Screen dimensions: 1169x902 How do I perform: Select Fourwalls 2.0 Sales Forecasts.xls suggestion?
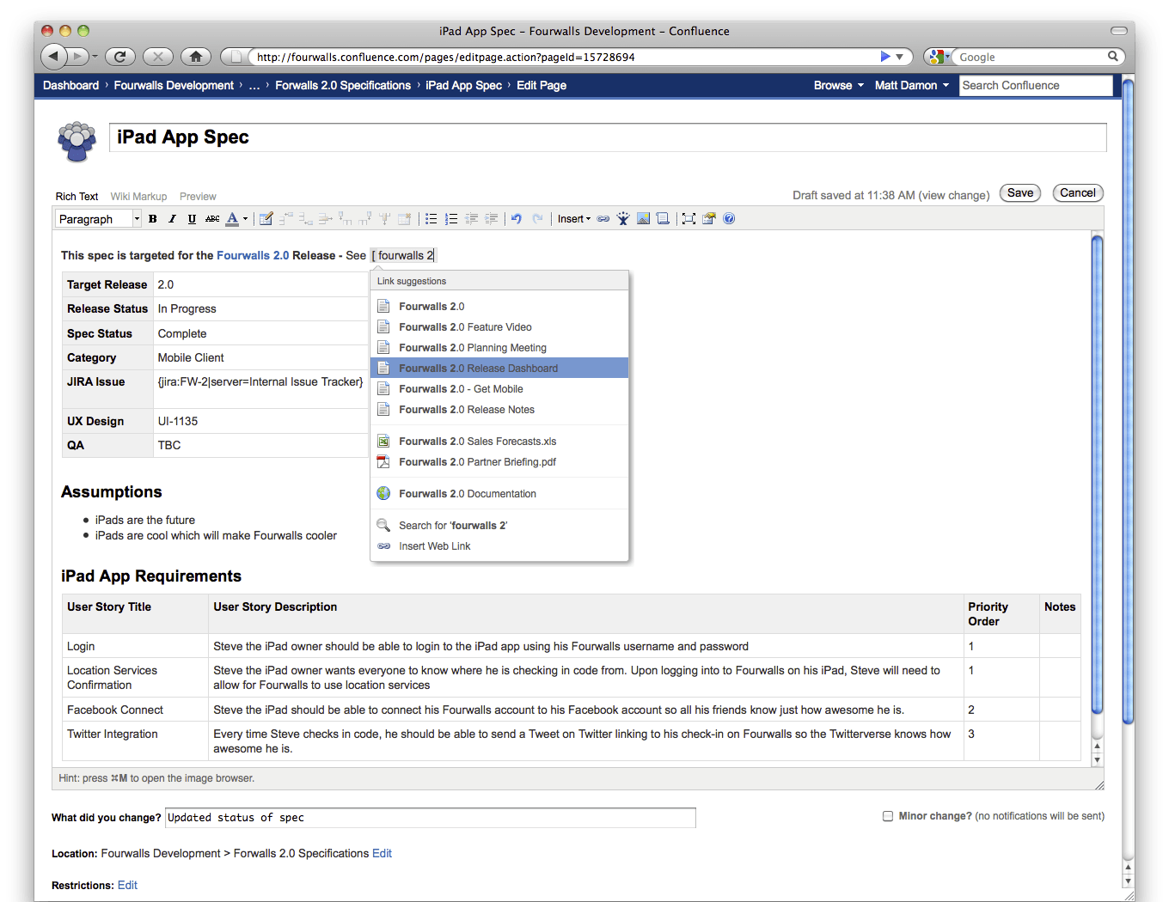pyautogui.click(x=499, y=442)
